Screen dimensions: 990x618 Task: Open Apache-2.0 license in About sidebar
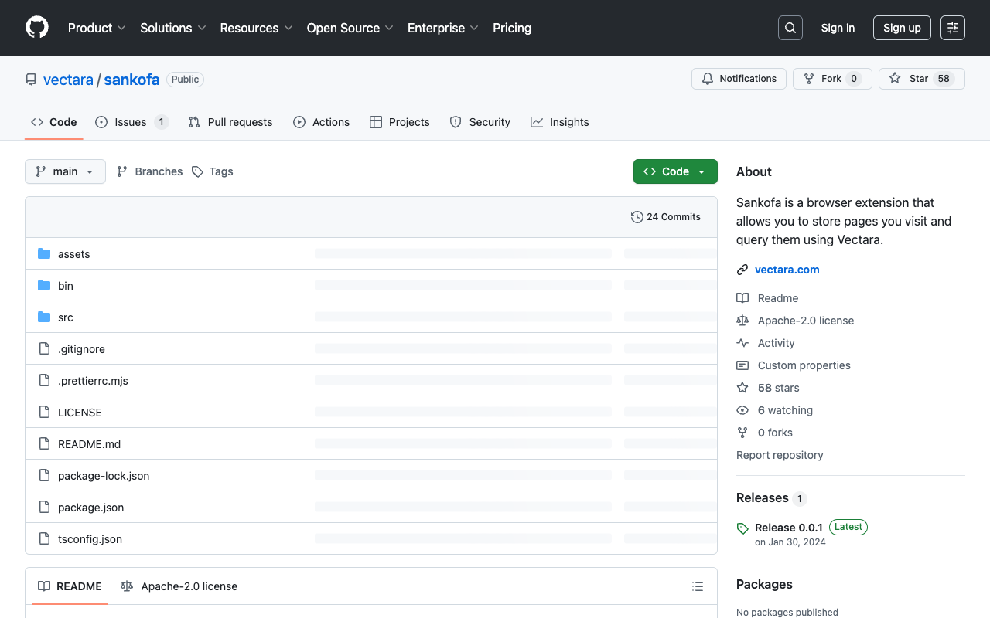click(795, 321)
